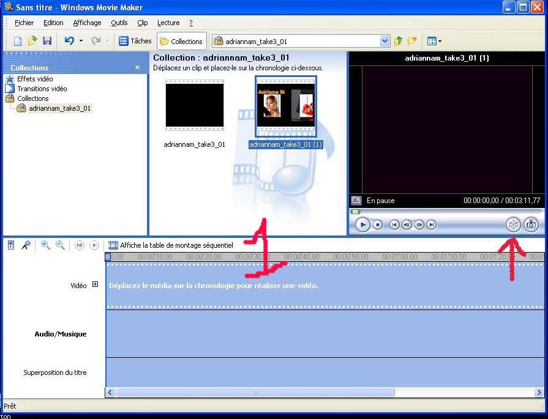Select the adriannam_take3_01 (1) clip thumbnail
Image resolution: width=548 pixels, height=419 pixels.
tap(286, 106)
